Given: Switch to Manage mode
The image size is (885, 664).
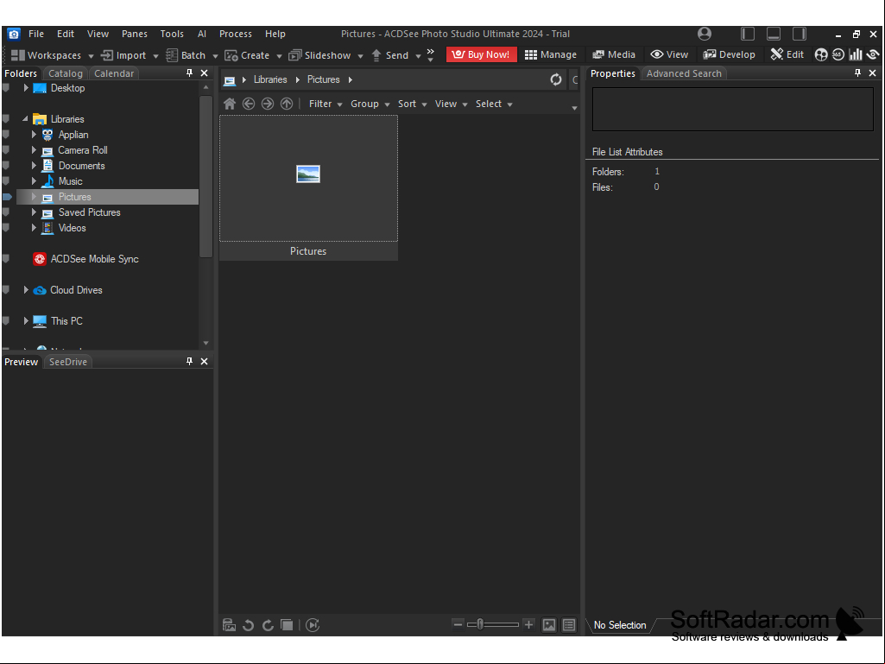Looking at the screenshot, I should pos(551,54).
